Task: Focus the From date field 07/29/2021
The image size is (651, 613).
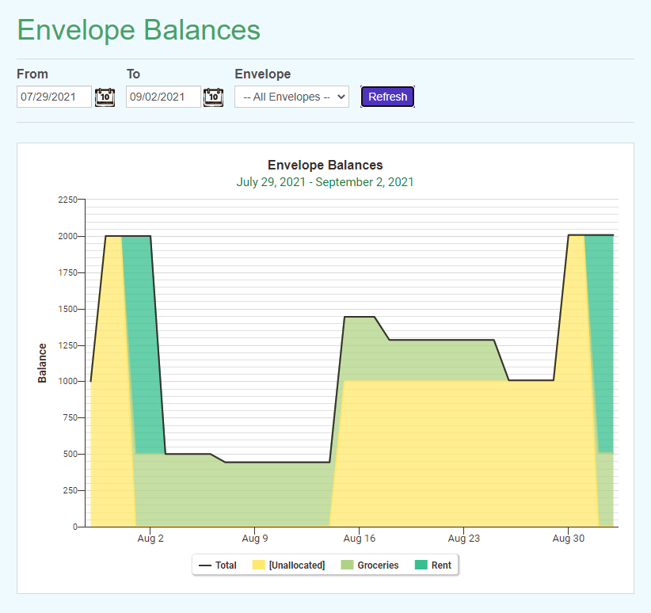Action: (54, 97)
